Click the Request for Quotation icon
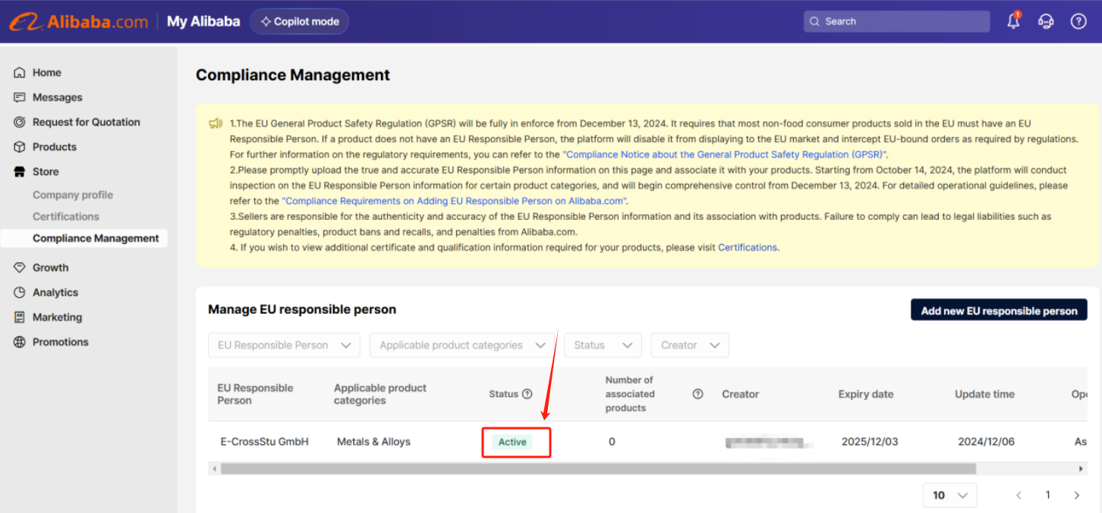The image size is (1102, 513). tap(20, 122)
